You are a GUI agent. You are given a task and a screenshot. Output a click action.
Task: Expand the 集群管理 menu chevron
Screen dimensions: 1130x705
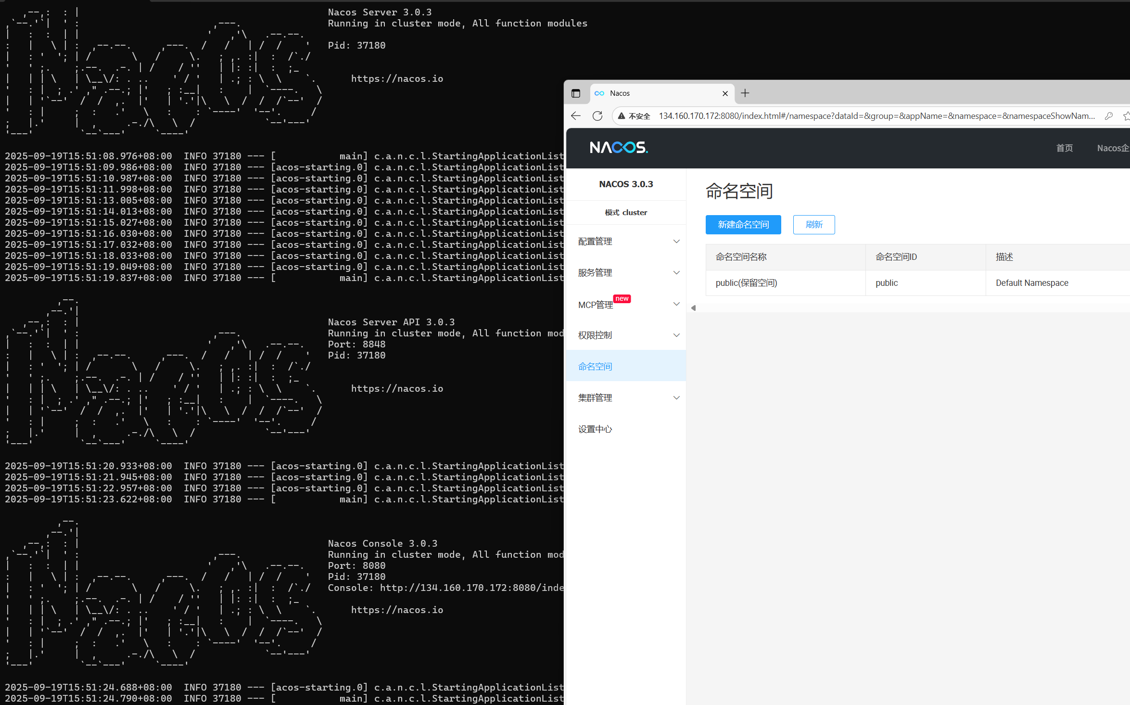(x=676, y=398)
